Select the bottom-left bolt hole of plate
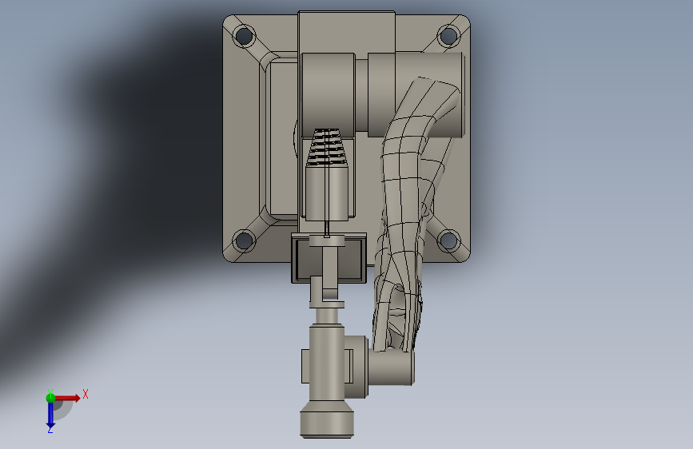The image size is (693, 449). [244, 240]
